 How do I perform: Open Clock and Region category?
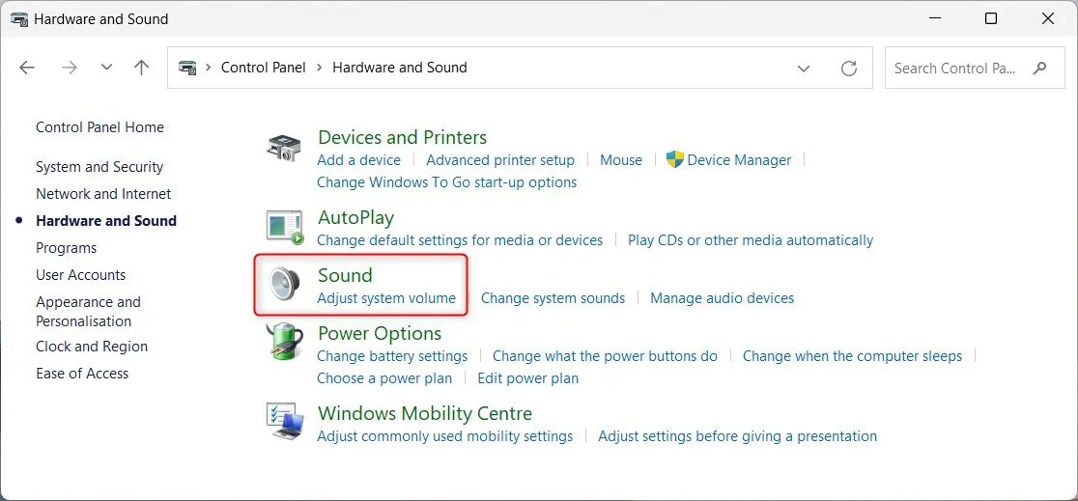92,347
